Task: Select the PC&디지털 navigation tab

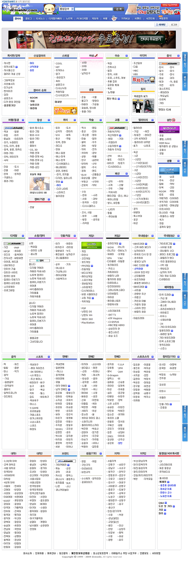Action: 82,19
